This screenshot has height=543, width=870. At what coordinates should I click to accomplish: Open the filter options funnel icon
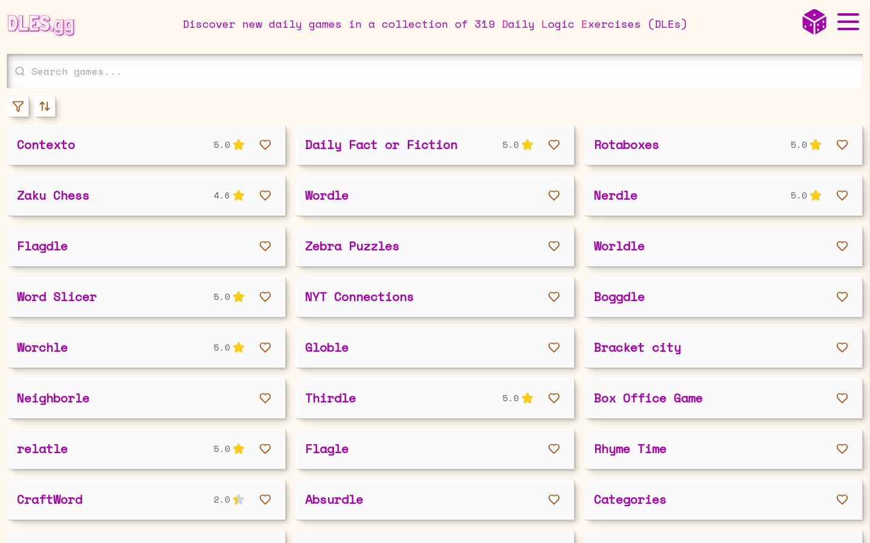[x=18, y=106]
